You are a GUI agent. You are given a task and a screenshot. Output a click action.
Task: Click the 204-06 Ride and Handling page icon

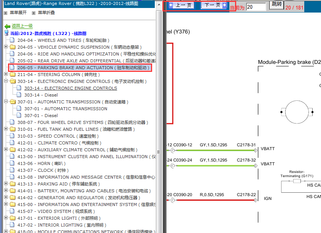[x=12, y=54]
